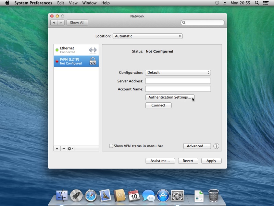Image resolution: width=274 pixels, height=206 pixels.
Task: Click the Show All button
Action: pyautogui.click(x=77, y=23)
